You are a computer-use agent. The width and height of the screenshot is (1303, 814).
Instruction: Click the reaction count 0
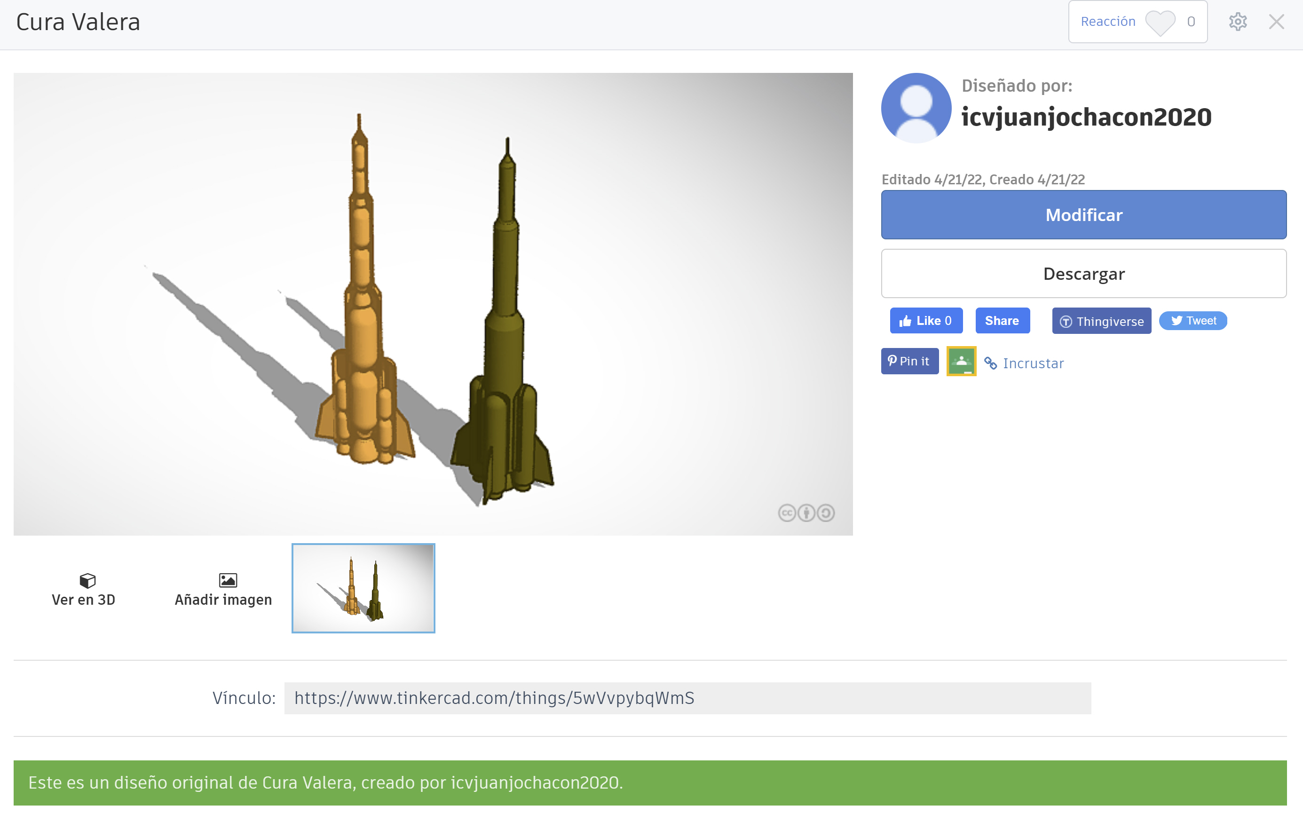pos(1191,22)
